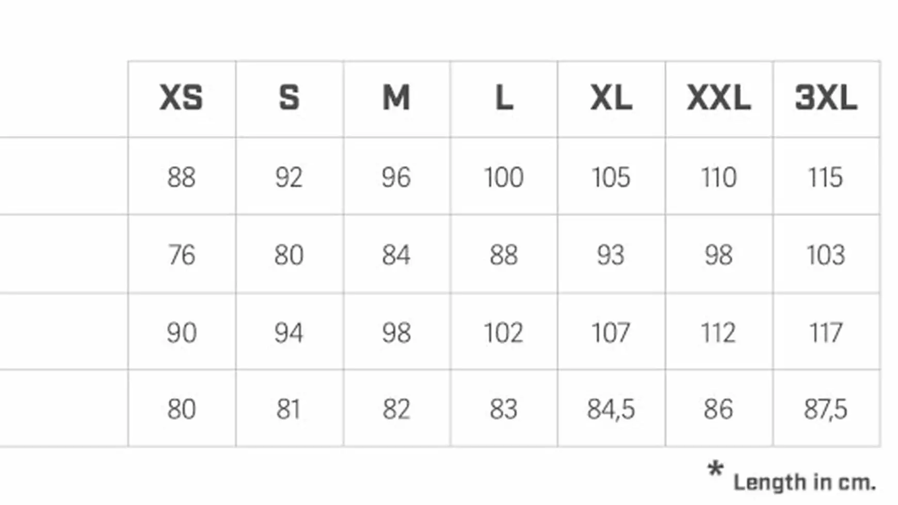
Task: Click the cell showing 93
Action: (x=611, y=255)
